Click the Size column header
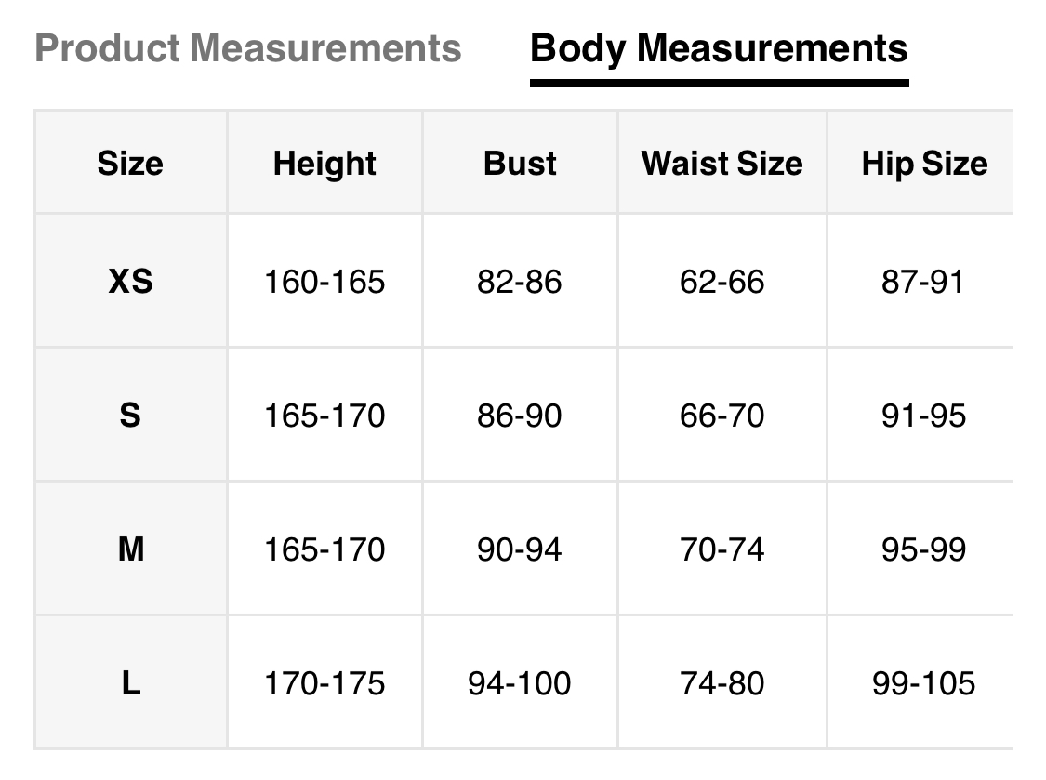Image resolution: width=1046 pixels, height=780 pixels. point(130,164)
